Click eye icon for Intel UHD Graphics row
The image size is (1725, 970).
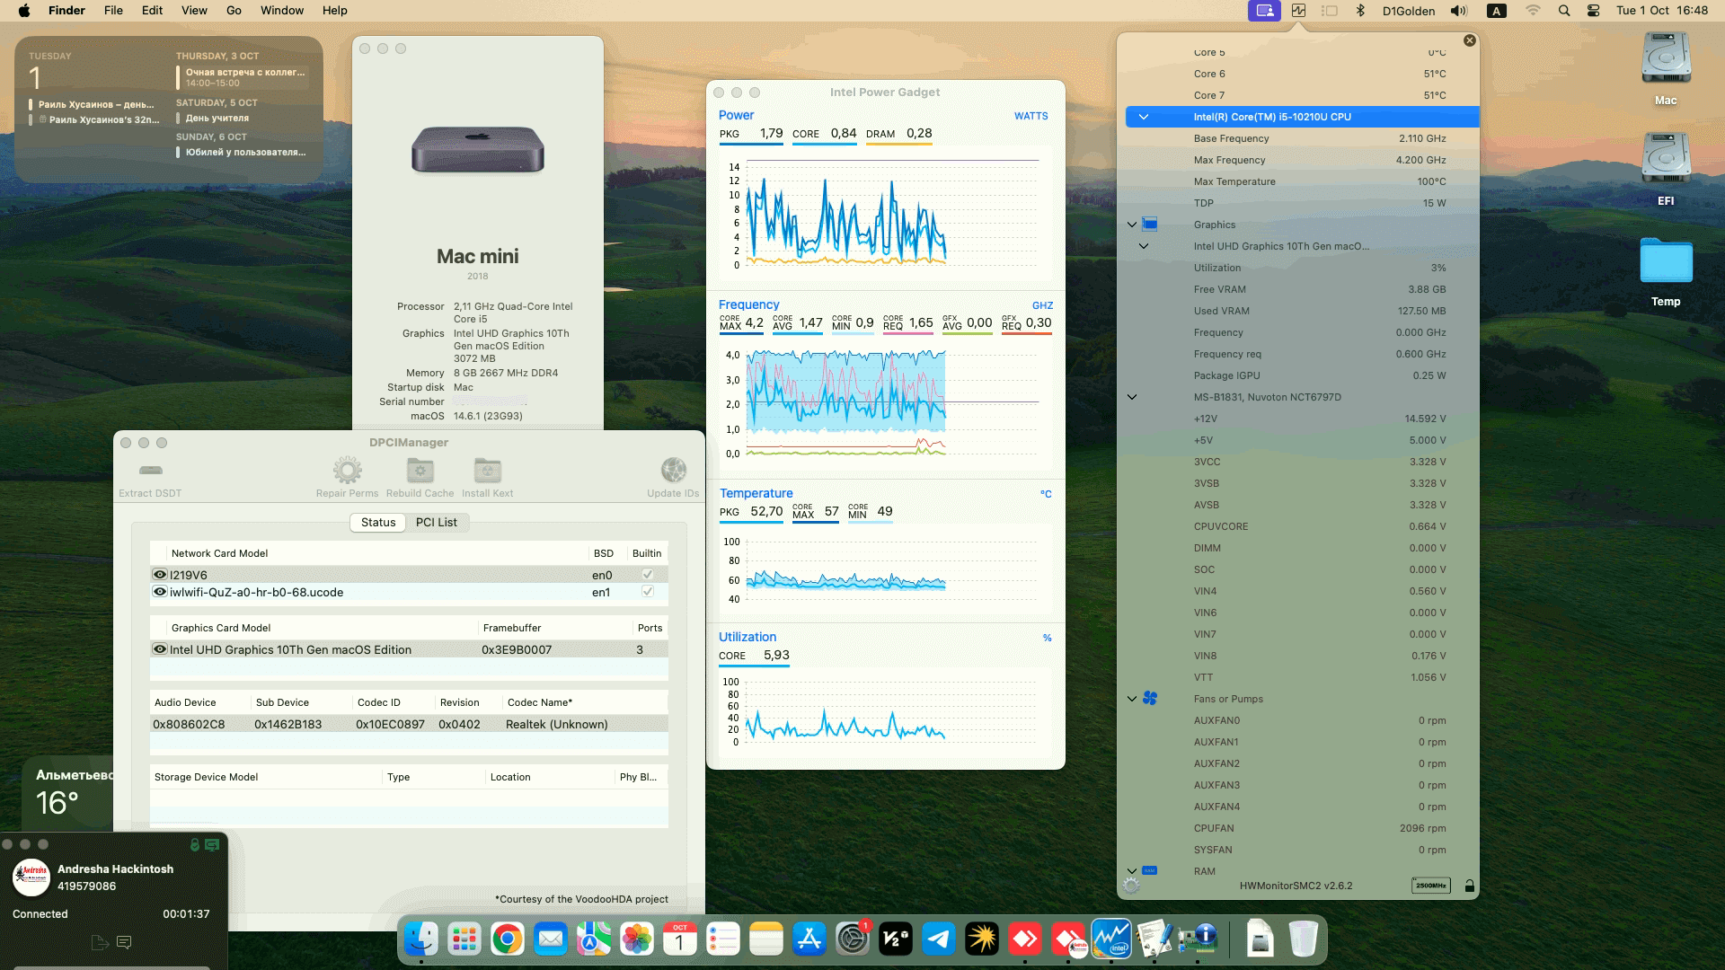pos(160,649)
